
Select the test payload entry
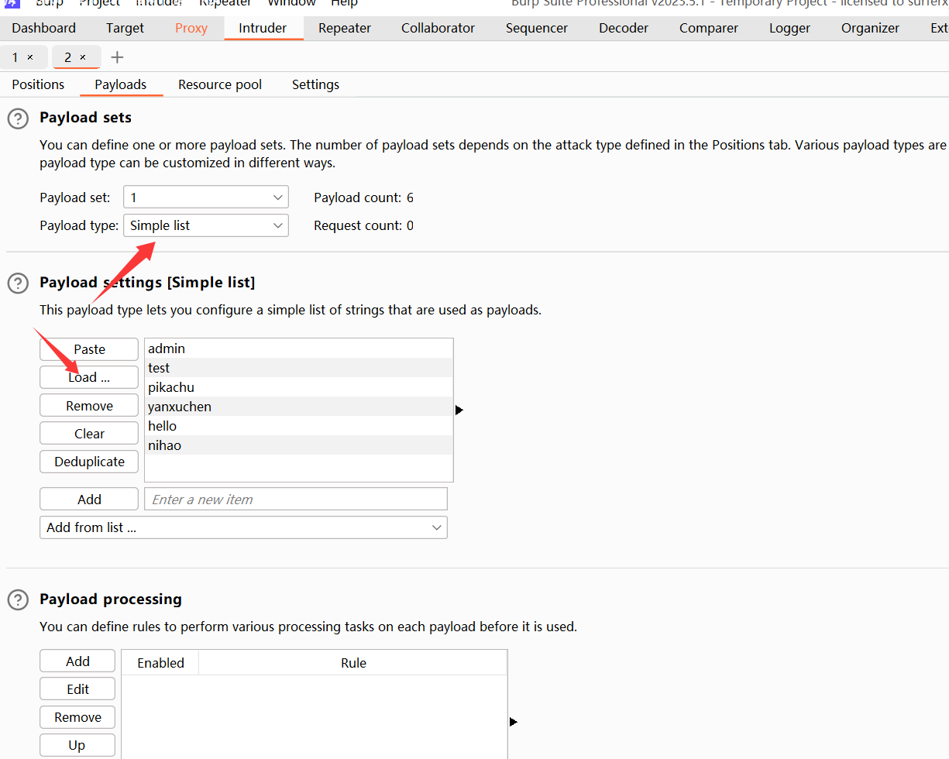point(298,368)
